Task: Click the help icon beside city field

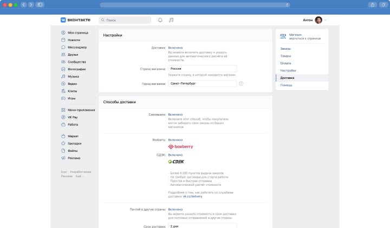Action: click(x=241, y=83)
